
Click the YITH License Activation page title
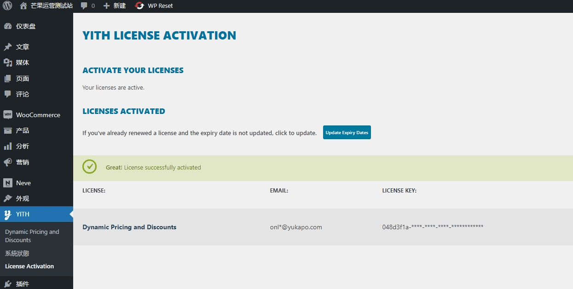[159, 35]
